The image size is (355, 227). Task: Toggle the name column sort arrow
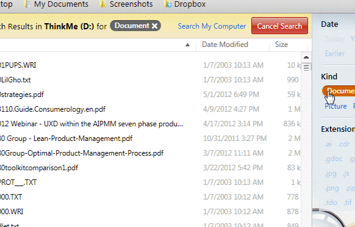(x=187, y=45)
